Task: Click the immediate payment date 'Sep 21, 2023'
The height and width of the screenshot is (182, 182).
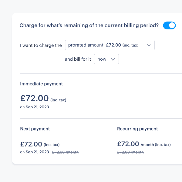Action: (x=37, y=107)
